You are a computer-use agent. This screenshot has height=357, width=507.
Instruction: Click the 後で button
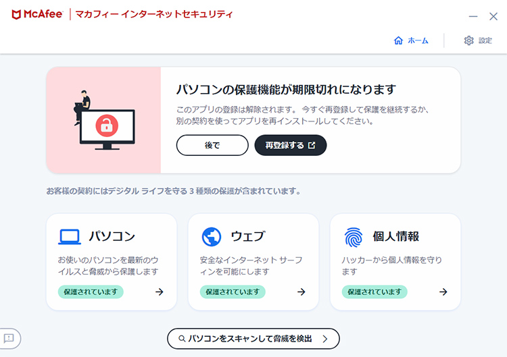pyautogui.click(x=212, y=145)
